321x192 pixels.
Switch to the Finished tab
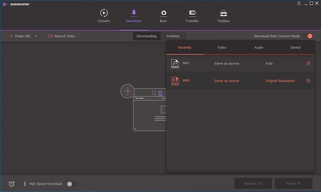(x=173, y=36)
